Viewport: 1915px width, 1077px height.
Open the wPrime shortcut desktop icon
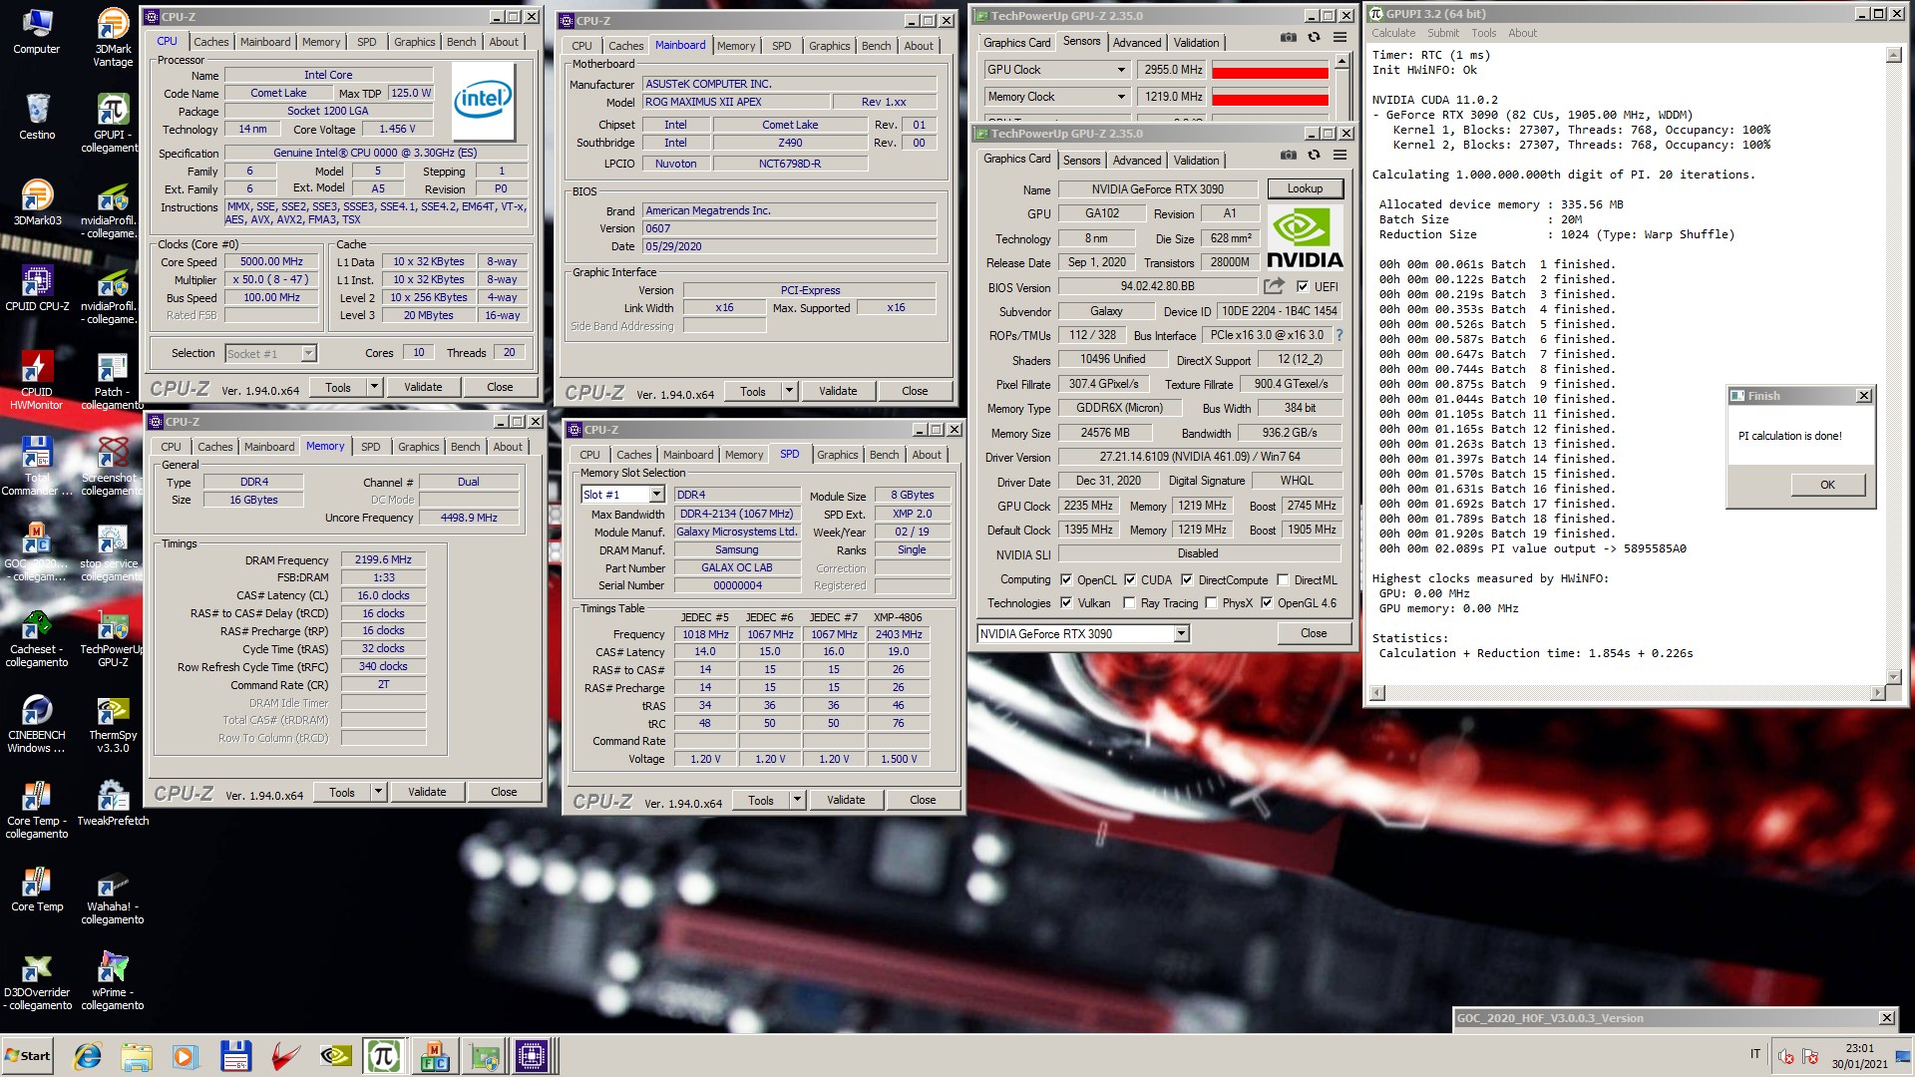tap(113, 980)
